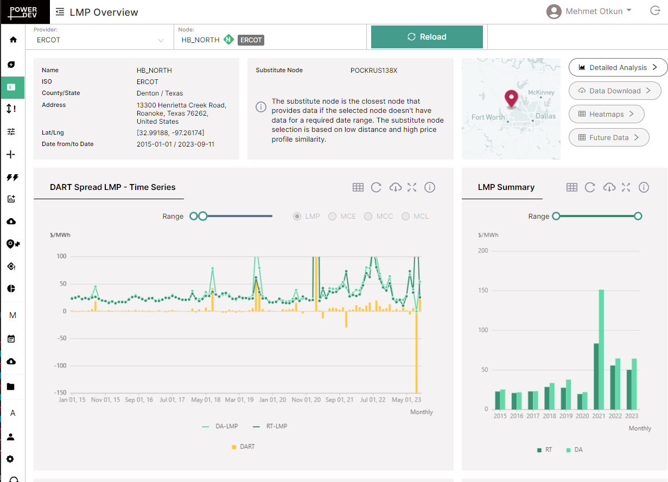This screenshot has width=668, height=482.
Task: Open the Home page from the sidebar
Action: pos(12,40)
